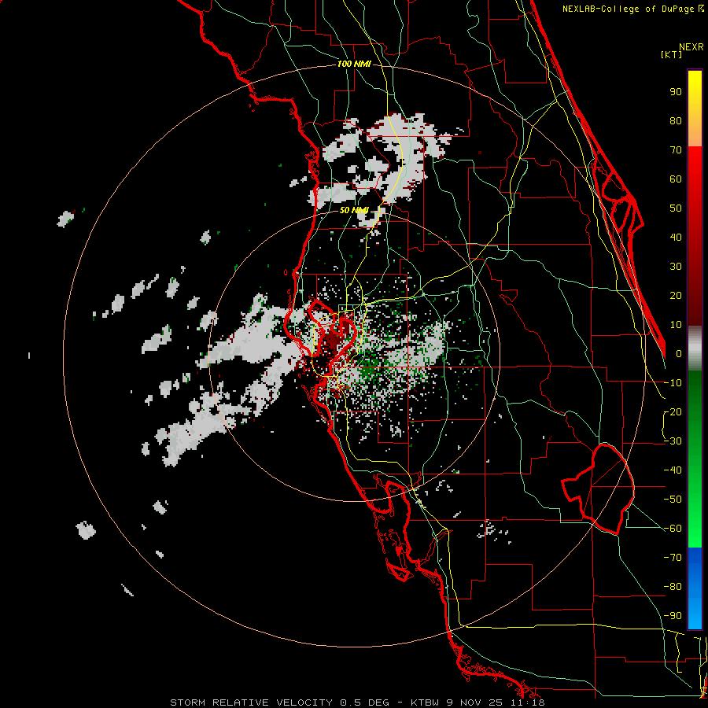Pick the blue band at color scale bottom
The height and width of the screenshot is (708, 708).
coord(695,588)
